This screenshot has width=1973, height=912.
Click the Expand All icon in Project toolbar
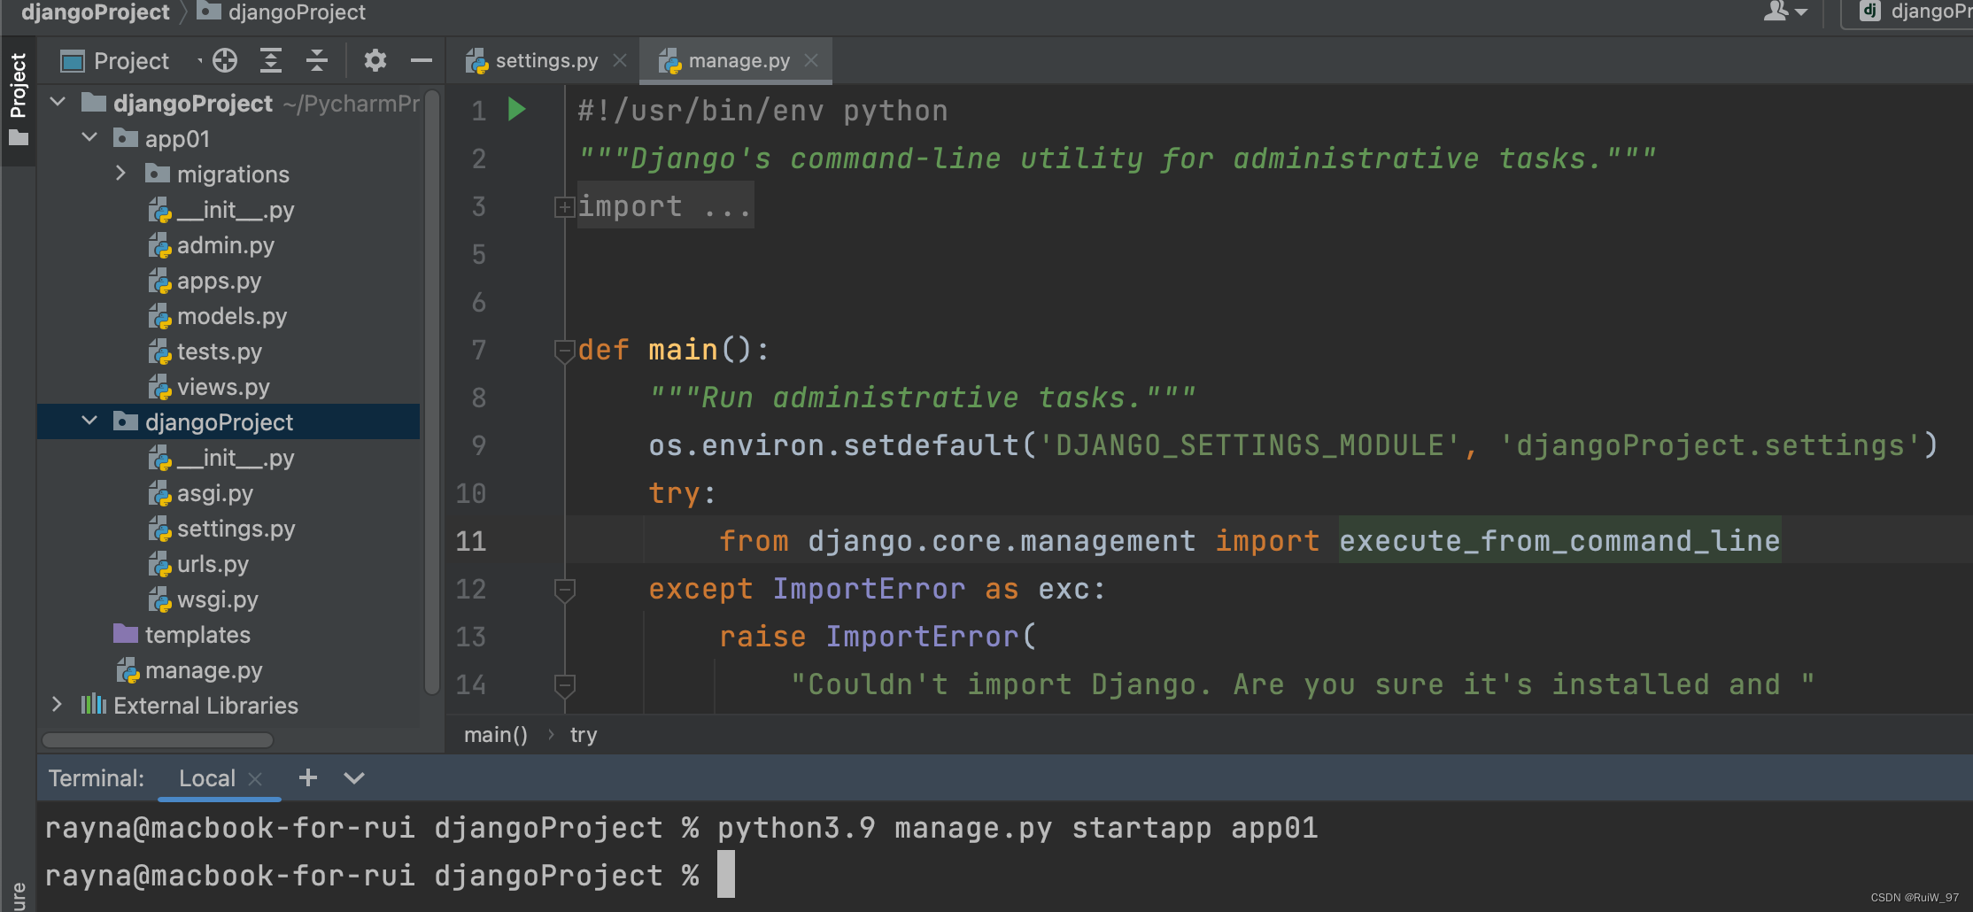point(270,60)
